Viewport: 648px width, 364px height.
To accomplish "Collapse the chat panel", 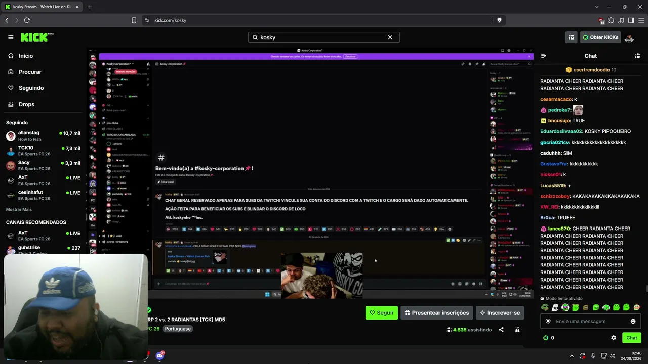I will (x=543, y=56).
